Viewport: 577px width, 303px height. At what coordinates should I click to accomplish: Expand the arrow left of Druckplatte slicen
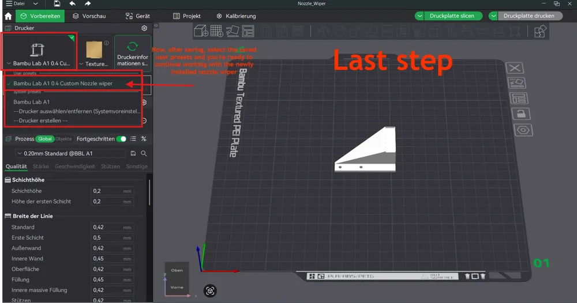[x=419, y=16]
